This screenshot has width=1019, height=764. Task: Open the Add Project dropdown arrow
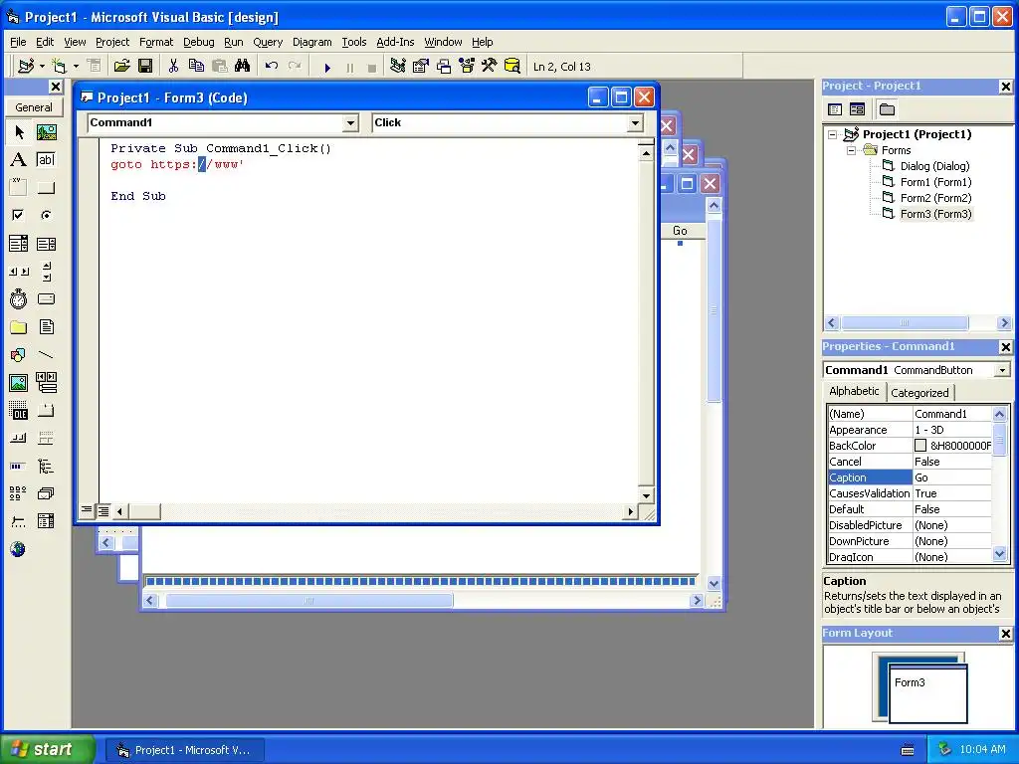pyautogui.click(x=42, y=67)
